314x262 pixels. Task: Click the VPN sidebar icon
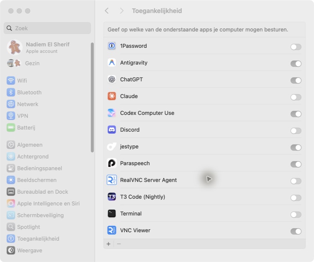coord(11,116)
